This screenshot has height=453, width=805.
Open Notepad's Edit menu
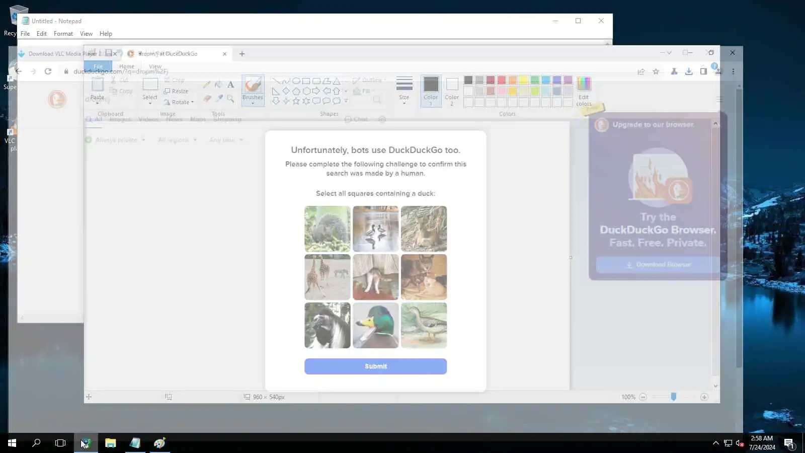pyautogui.click(x=42, y=34)
